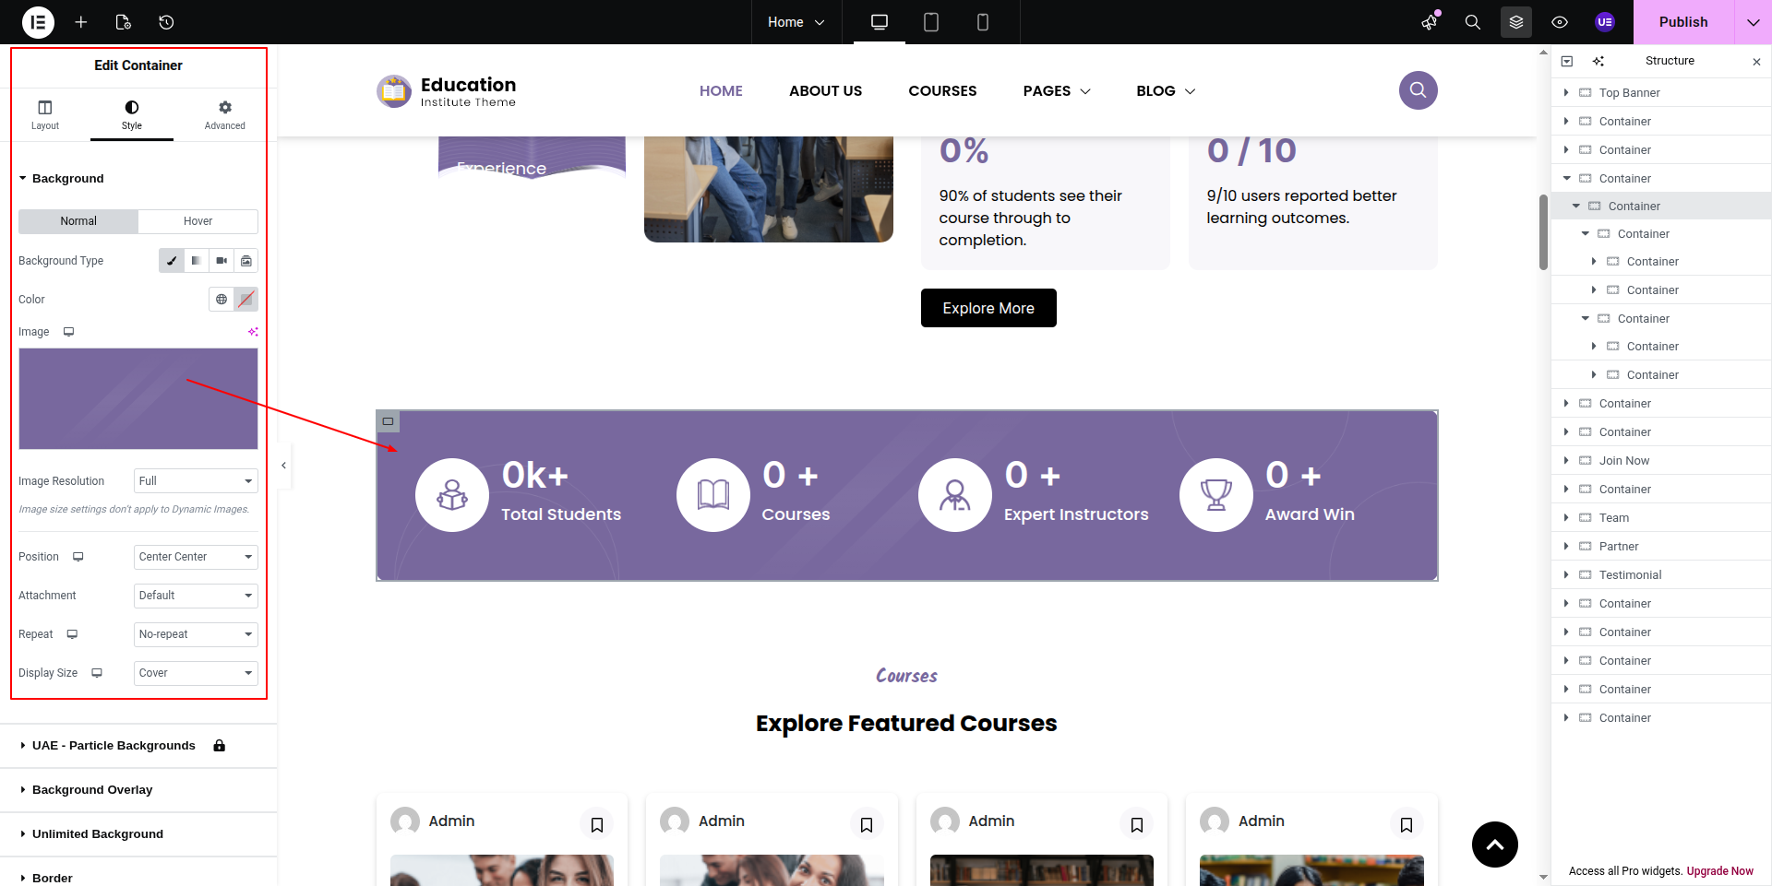Viewport: 1772px width, 886px height.
Task: Open the background color picker swatch
Action: (x=245, y=300)
